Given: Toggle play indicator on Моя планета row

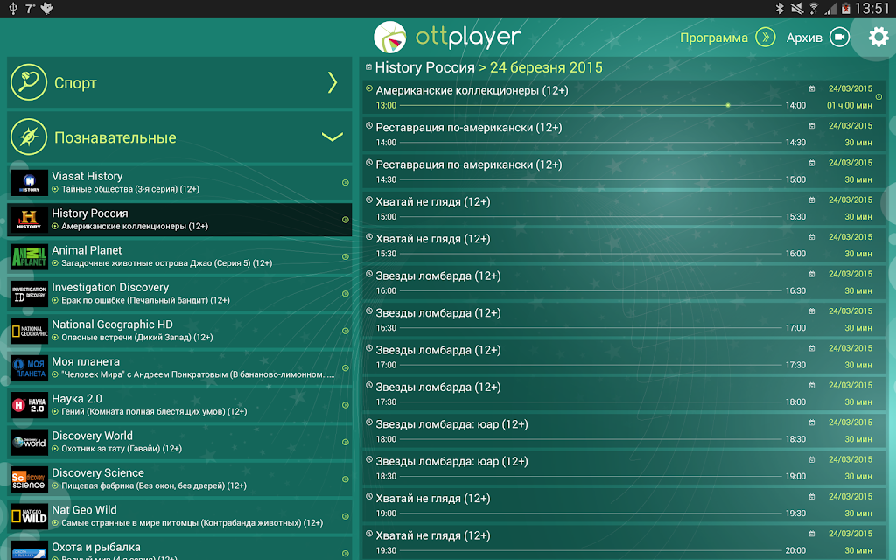Looking at the screenshot, I should pos(345,368).
